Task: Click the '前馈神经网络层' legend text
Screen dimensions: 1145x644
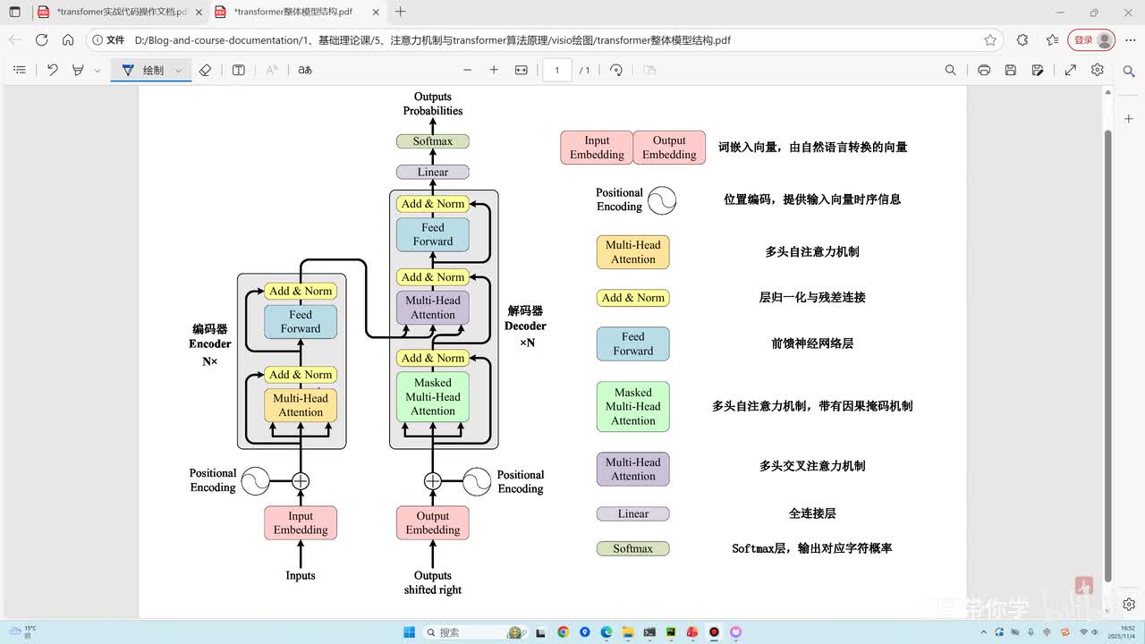Action: coord(812,343)
